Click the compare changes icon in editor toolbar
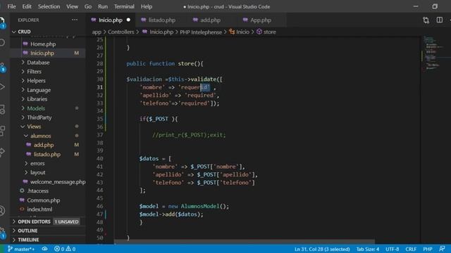 pos(426,20)
